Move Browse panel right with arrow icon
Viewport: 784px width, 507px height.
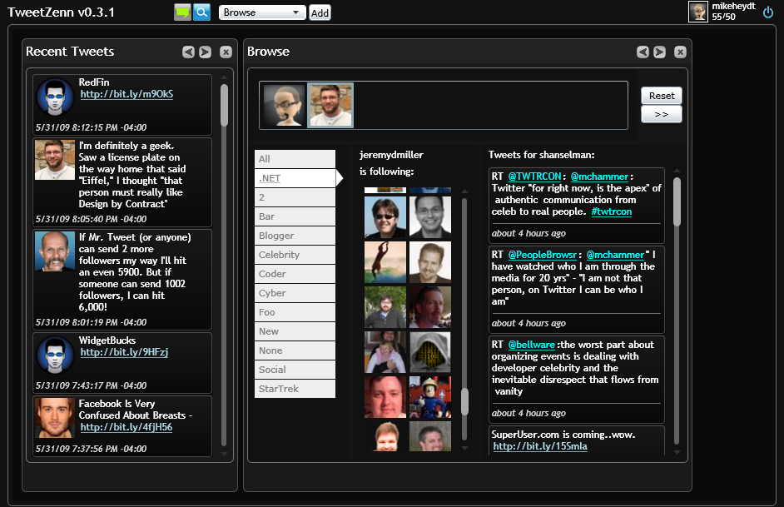[659, 52]
